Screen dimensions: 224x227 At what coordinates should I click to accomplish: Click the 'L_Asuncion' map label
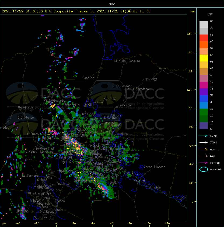point(122,105)
